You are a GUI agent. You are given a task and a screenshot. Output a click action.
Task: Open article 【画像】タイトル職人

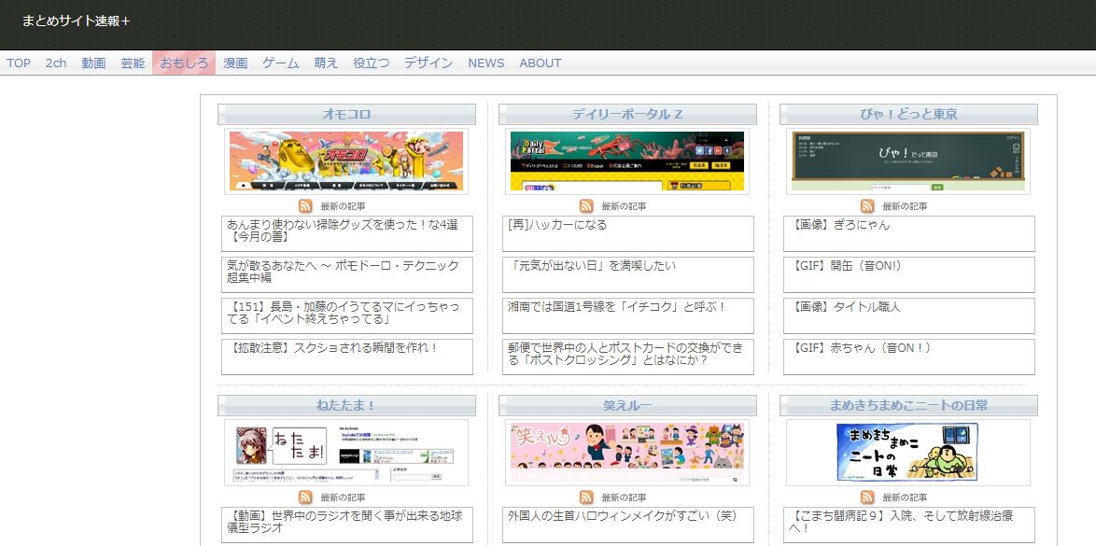click(x=909, y=316)
